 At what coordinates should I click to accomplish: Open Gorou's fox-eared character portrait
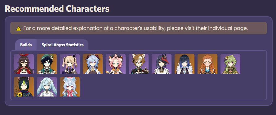coord(139,64)
